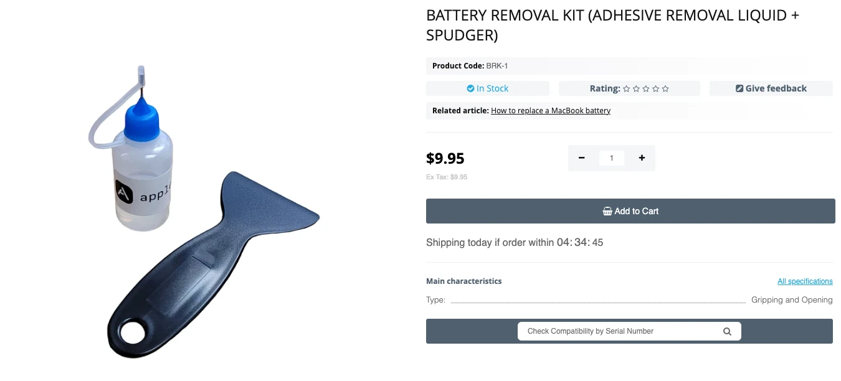Screen dimensions: 841x381
Task: Click the pencil icon next to Give feedback
Action: pyautogui.click(x=739, y=88)
